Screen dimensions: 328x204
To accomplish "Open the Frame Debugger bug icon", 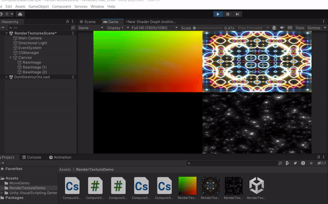I will [x=274, y=28].
